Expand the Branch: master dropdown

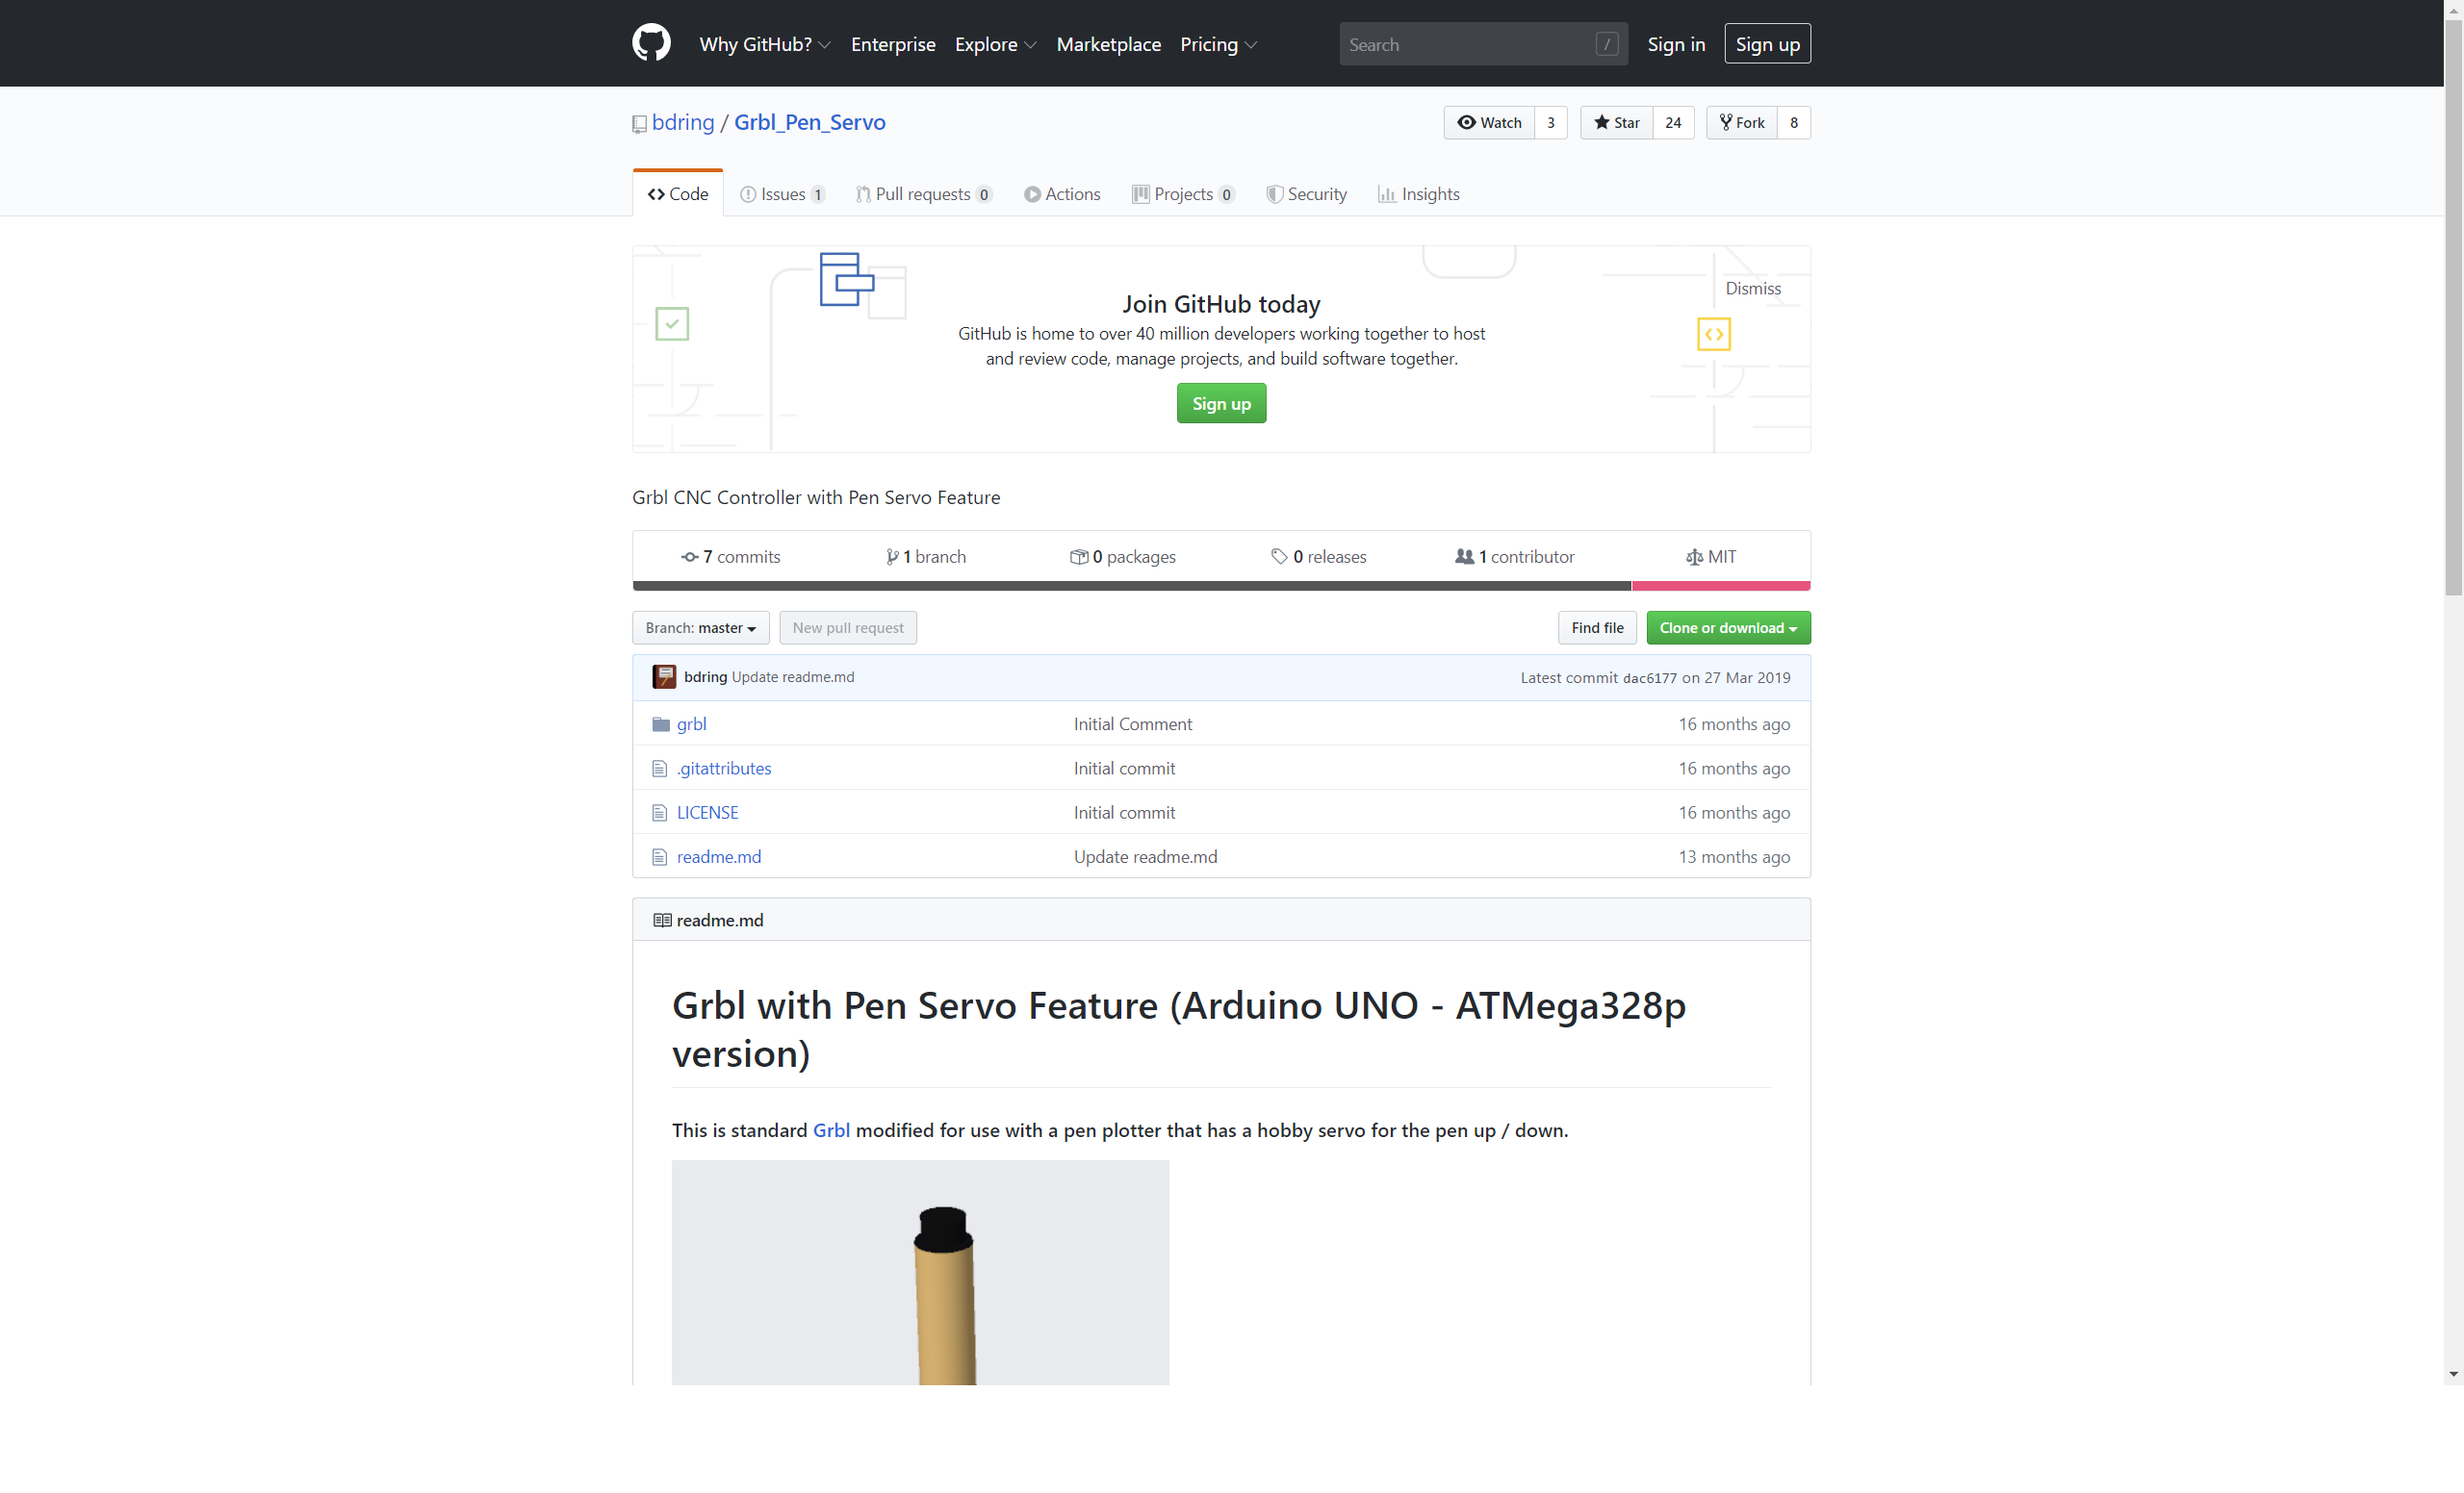coord(700,627)
